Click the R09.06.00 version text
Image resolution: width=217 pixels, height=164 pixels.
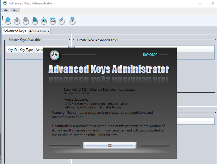(x=150, y=55)
